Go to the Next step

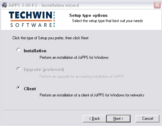tap(118, 119)
